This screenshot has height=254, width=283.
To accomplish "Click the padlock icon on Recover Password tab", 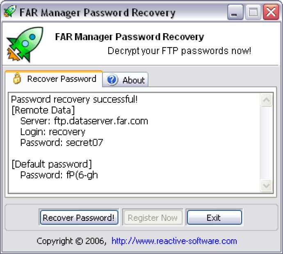I will (17, 79).
